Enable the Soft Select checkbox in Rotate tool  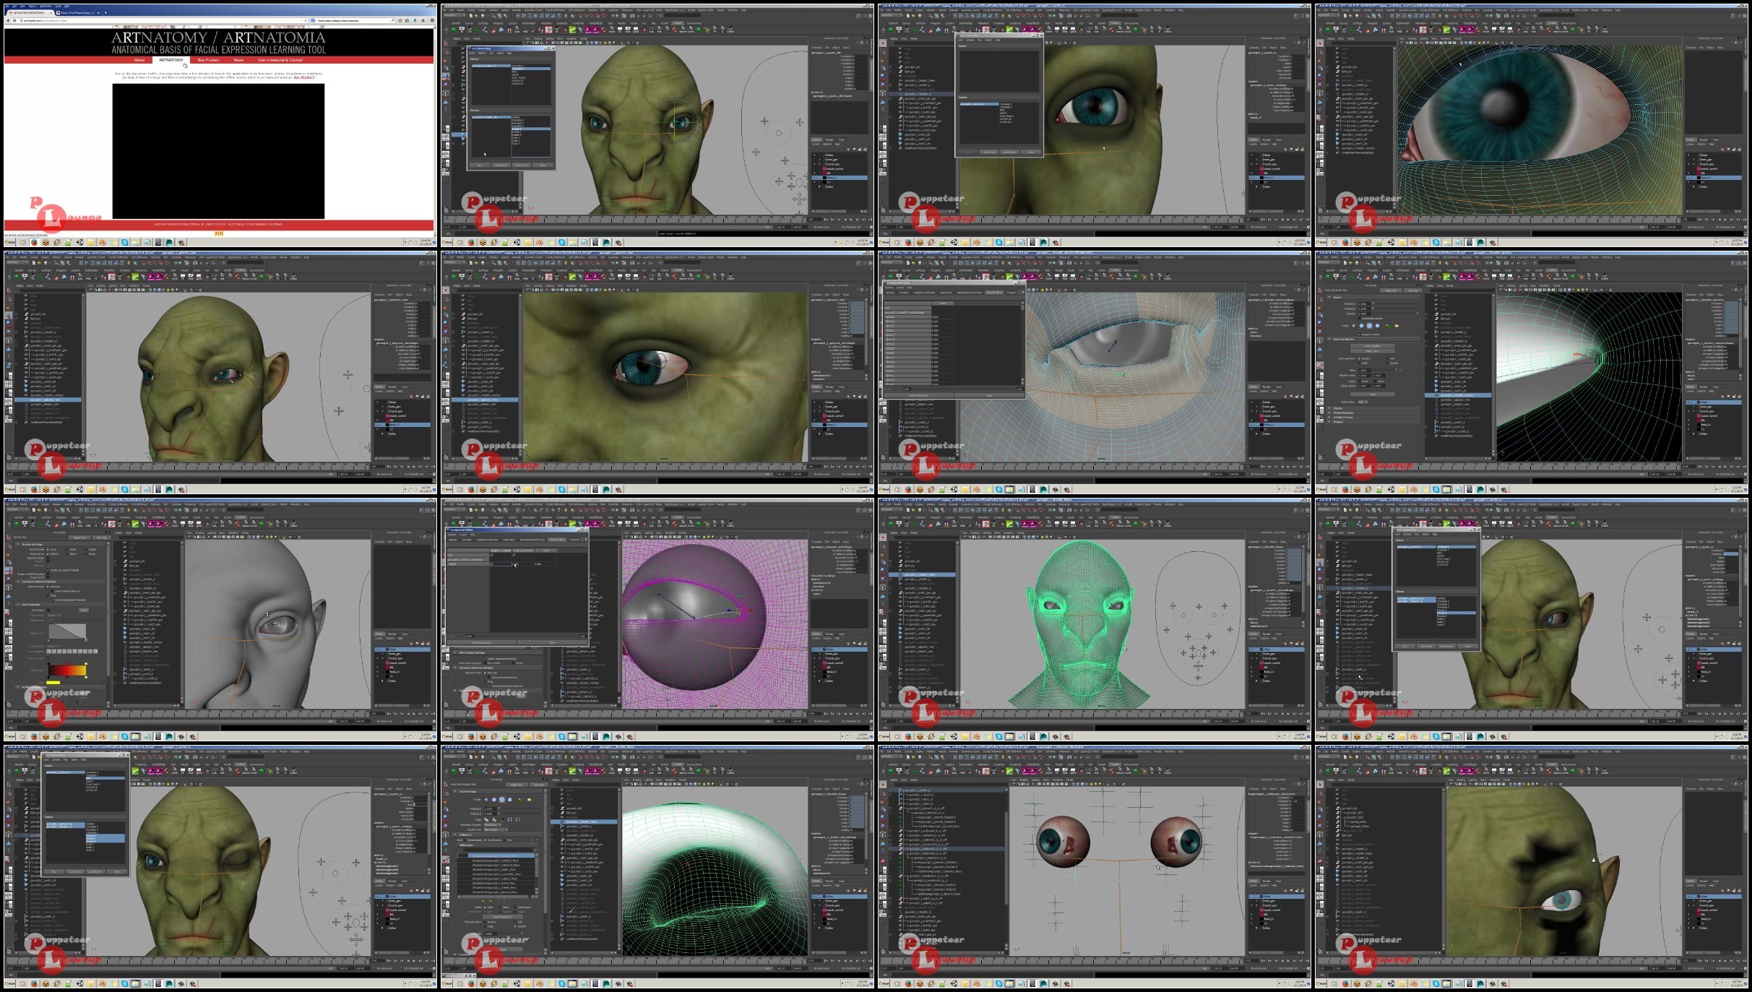click(48, 610)
